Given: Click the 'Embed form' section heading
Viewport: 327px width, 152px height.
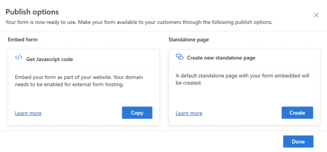Looking at the screenshot, I should click(23, 39).
